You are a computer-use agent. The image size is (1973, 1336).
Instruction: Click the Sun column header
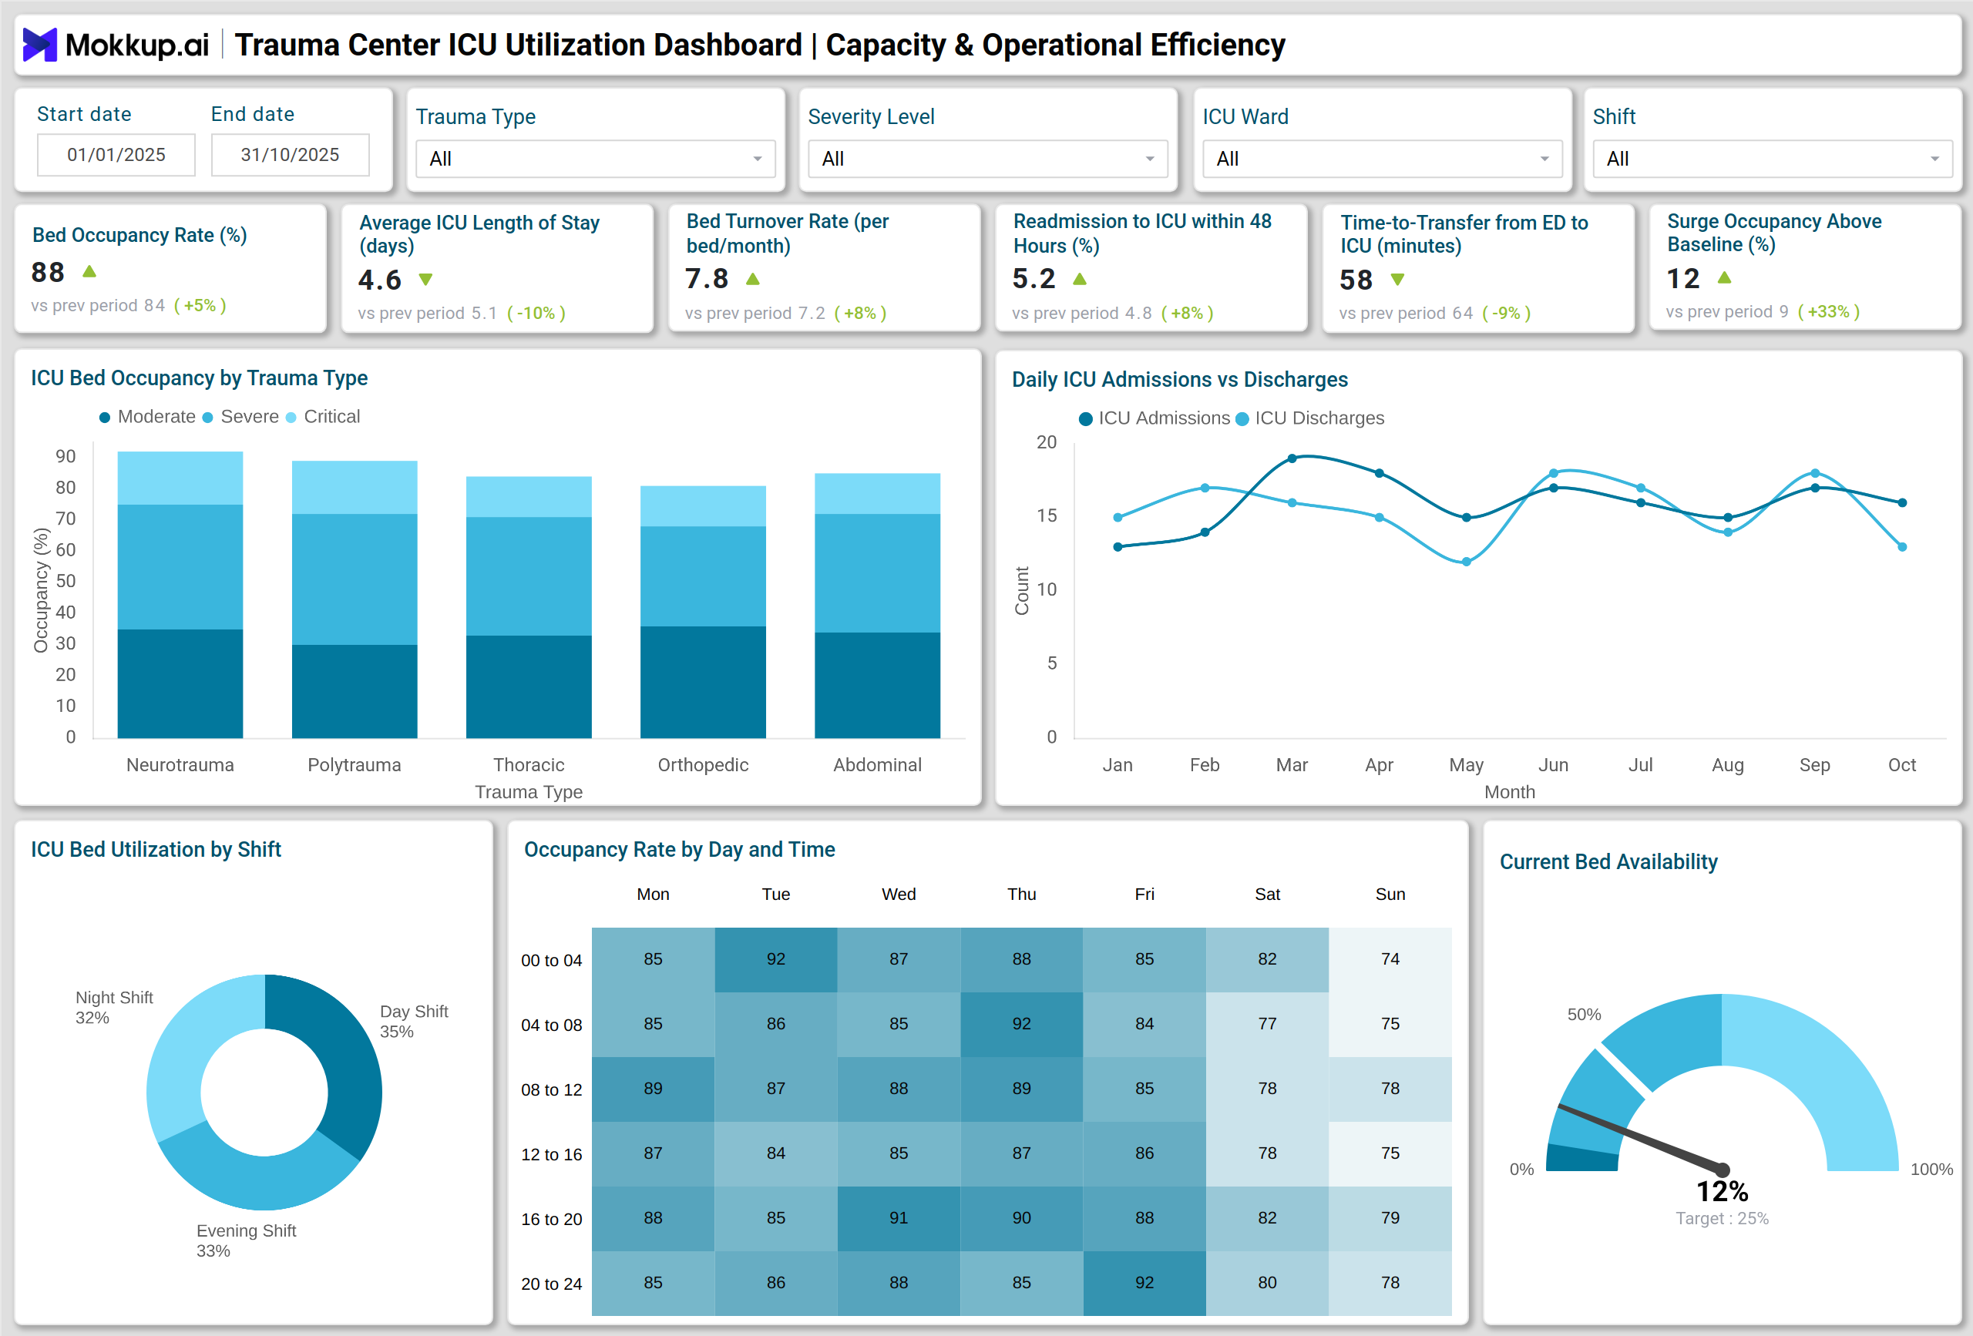point(1390,894)
